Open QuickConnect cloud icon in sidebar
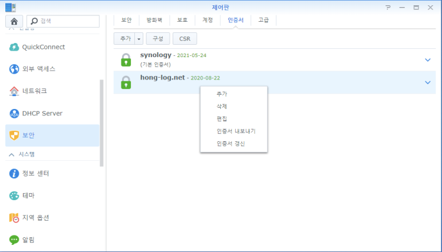Image resolution: width=442 pixels, height=252 pixels. pos(14,47)
